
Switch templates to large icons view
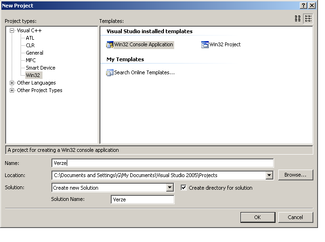297,19
